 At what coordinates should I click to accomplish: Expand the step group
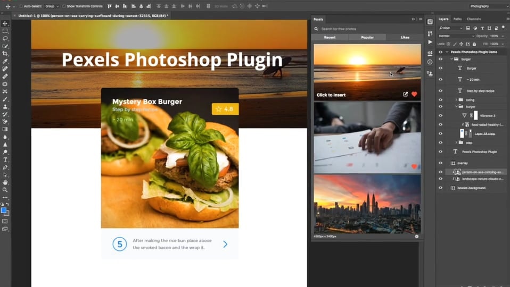point(456,142)
